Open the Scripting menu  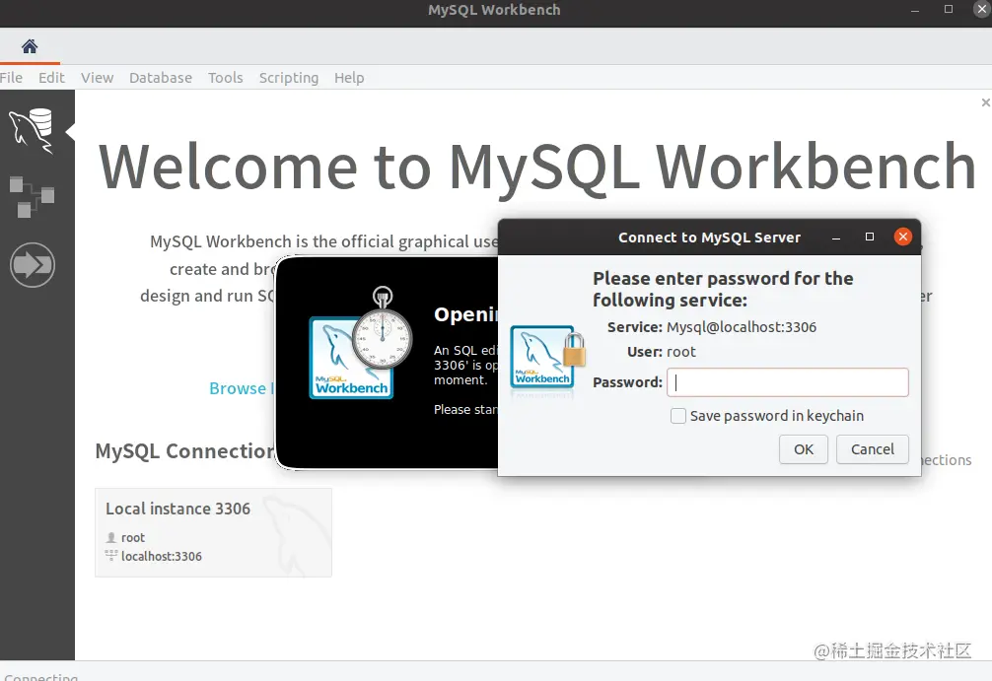[289, 78]
